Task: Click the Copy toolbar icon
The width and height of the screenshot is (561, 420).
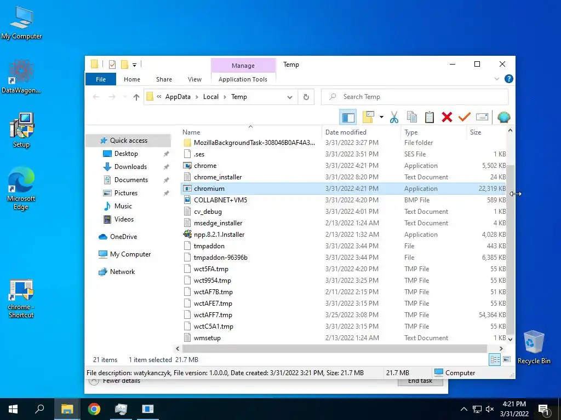Action: (x=412, y=117)
